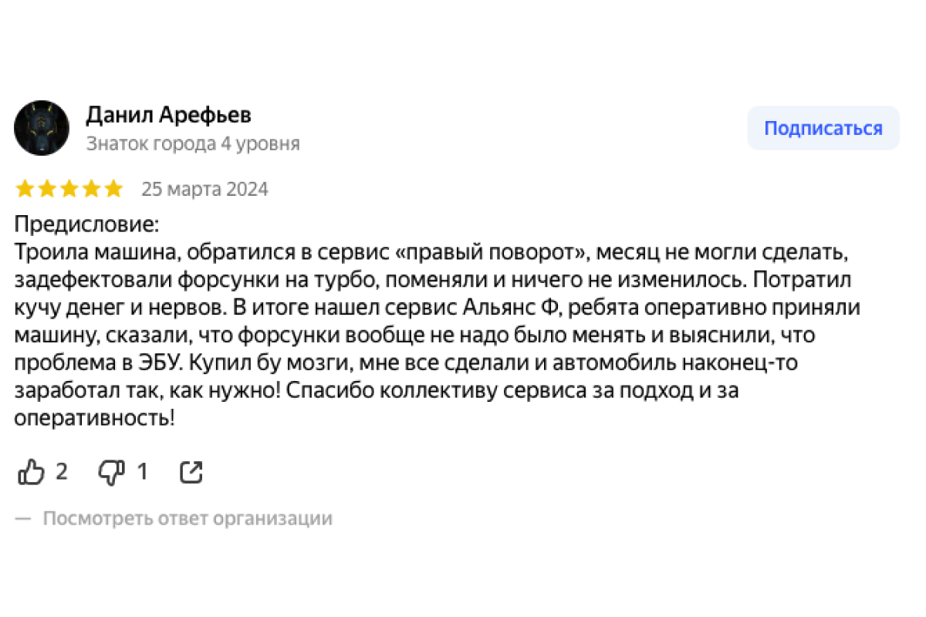Click the thumbs-up like icon
The height and width of the screenshot is (617, 926).
tap(31, 472)
